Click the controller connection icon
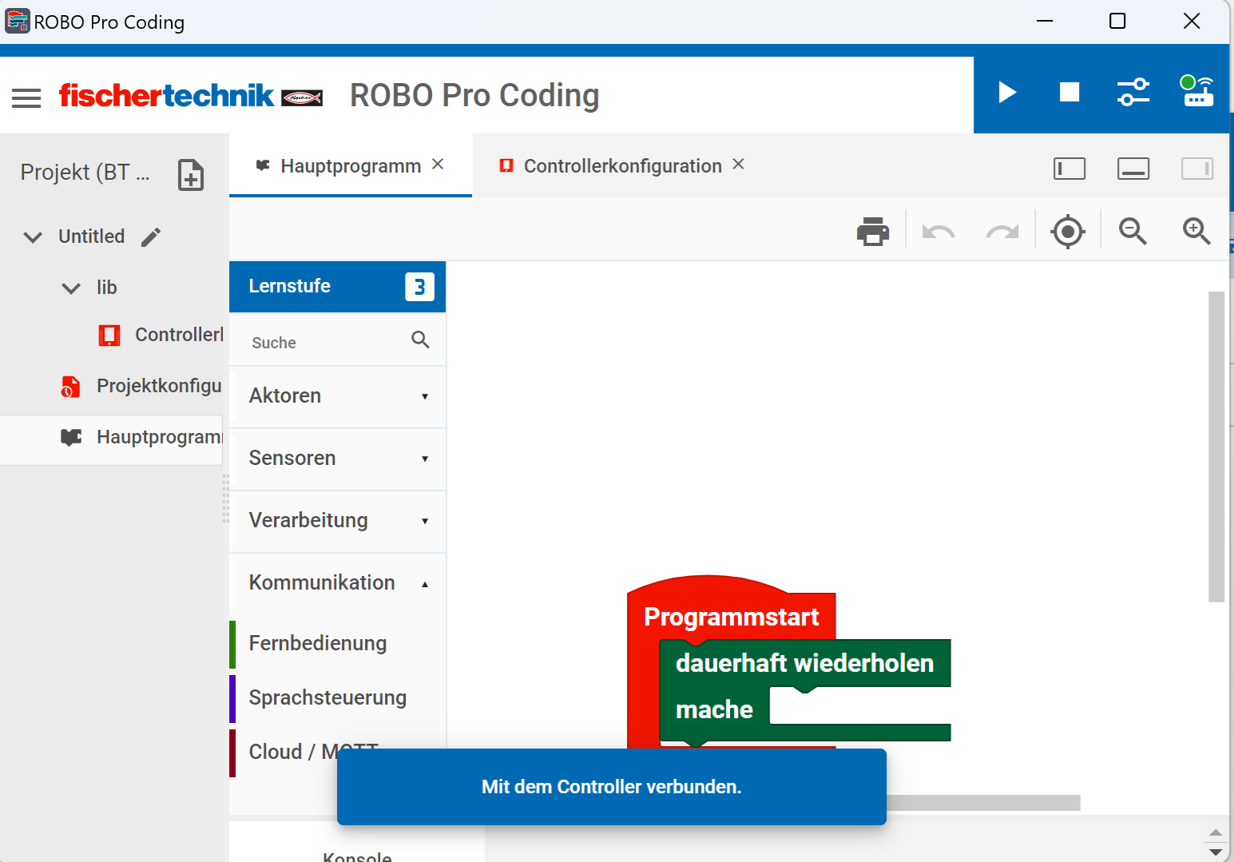1234x862 pixels. coord(1197,91)
